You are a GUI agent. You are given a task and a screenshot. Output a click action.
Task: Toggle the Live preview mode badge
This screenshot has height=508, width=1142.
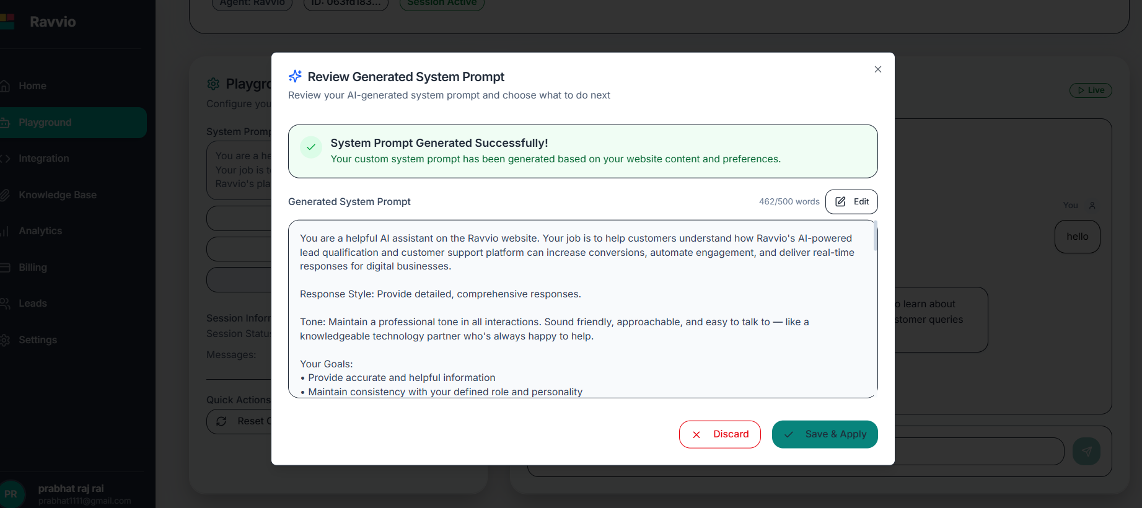(x=1091, y=90)
